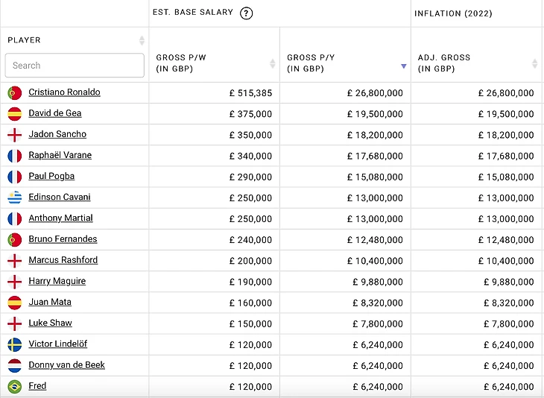Image resolution: width=544 pixels, height=398 pixels.
Task: Click England flag beside Jadon Sancho
Action: [x=14, y=135]
